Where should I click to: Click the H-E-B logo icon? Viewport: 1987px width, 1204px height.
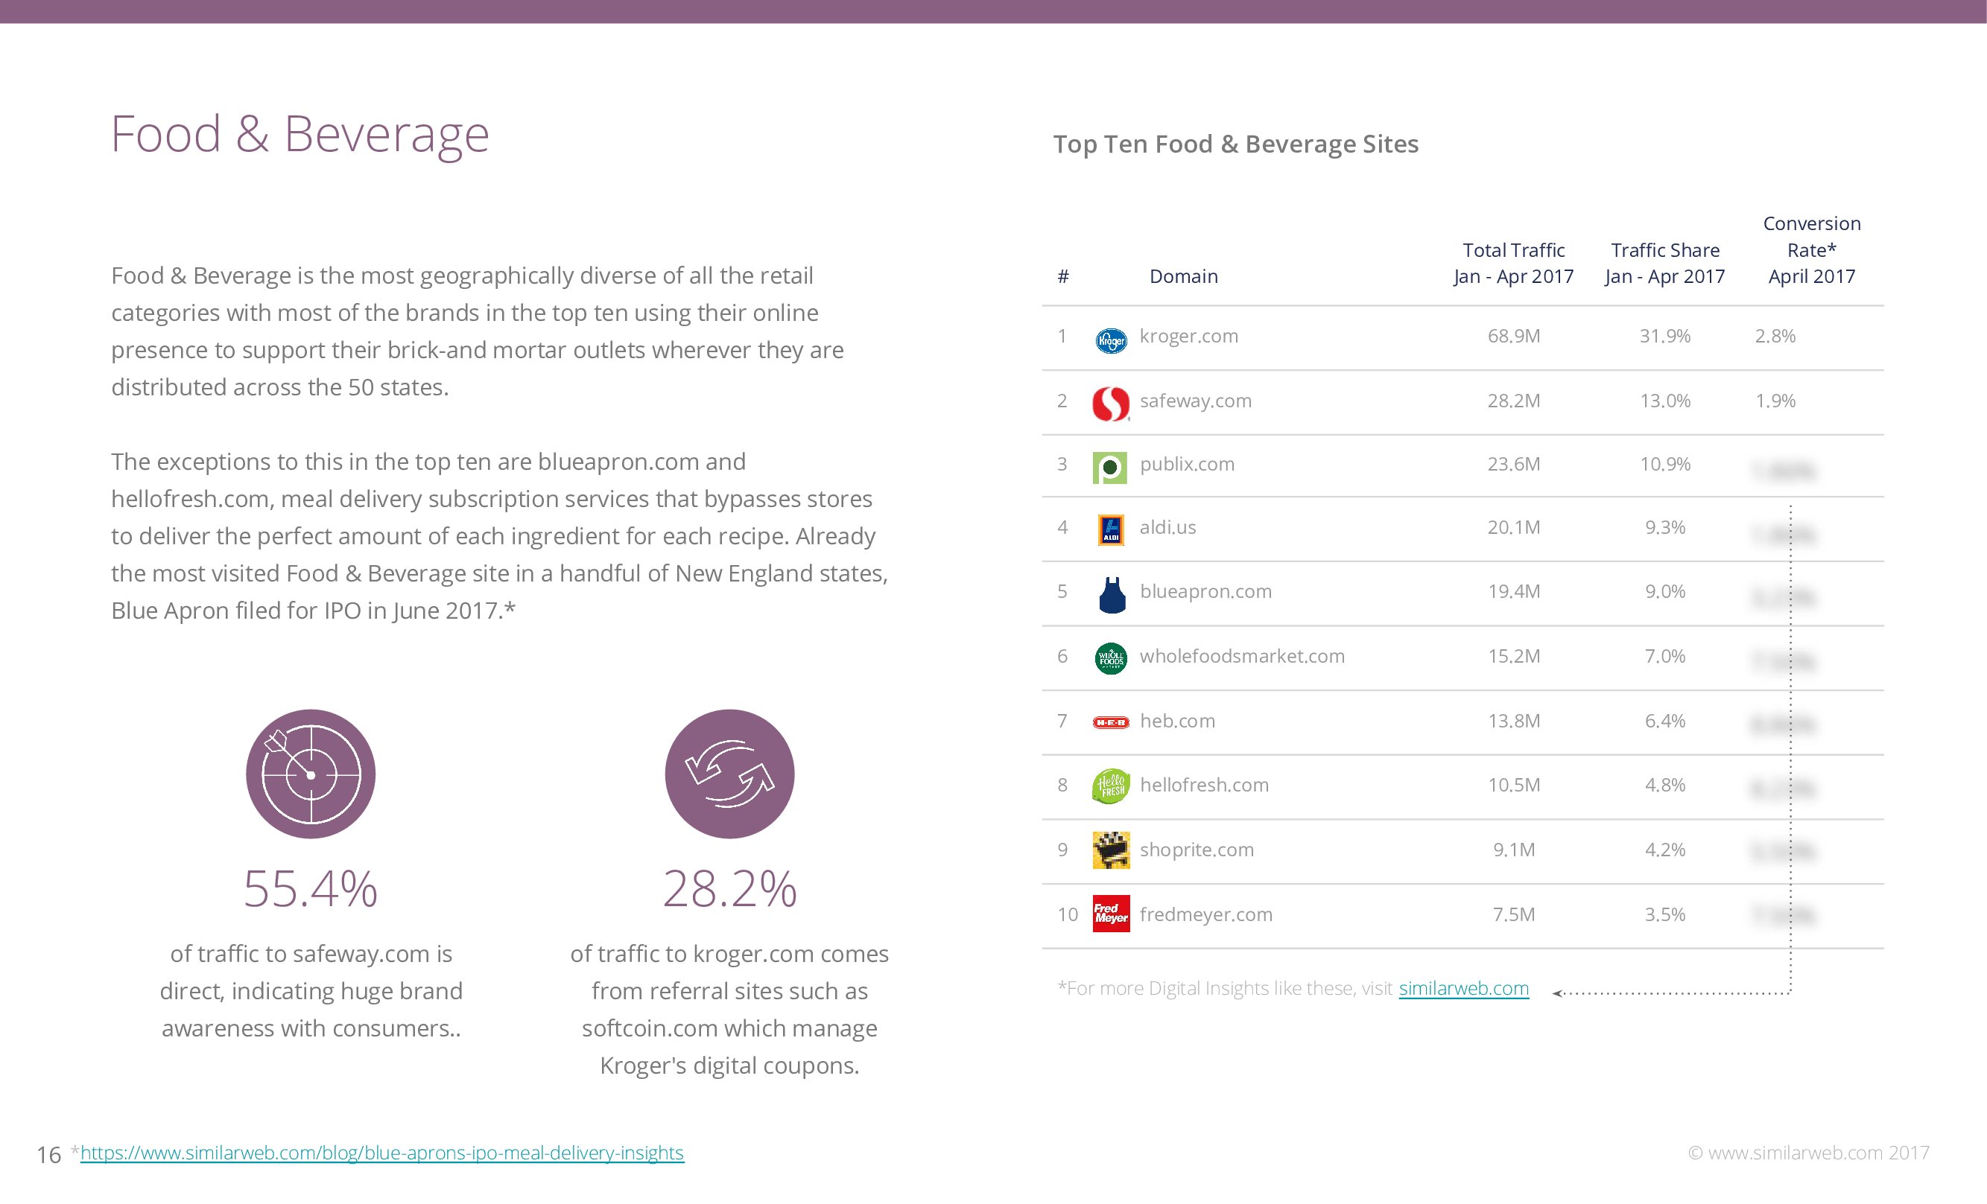[1110, 722]
